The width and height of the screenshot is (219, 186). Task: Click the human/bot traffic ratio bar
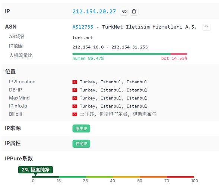[x=130, y=54]
